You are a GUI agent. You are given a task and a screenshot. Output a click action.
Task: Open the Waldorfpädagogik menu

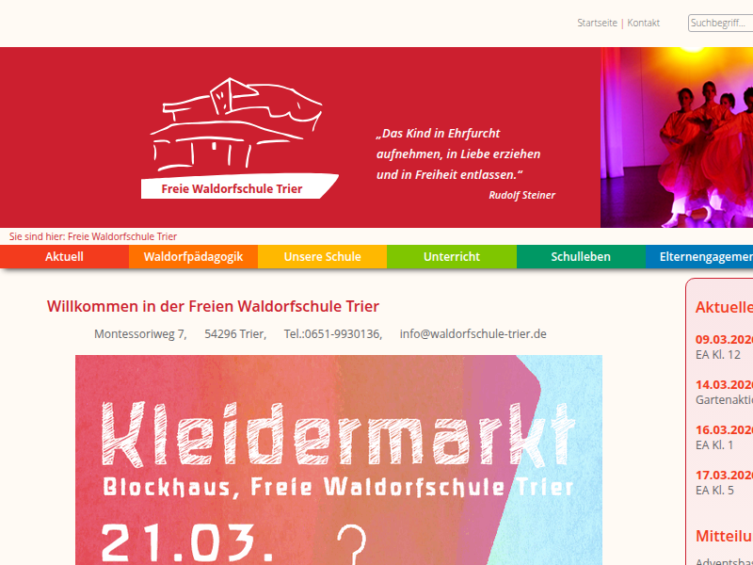click(193, 256)
